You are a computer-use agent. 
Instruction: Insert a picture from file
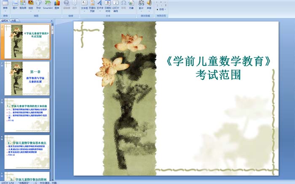(x=15, y=5)
